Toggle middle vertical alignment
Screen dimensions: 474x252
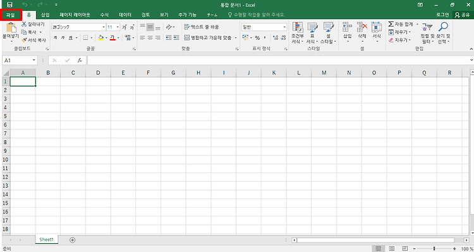point(150,27)
